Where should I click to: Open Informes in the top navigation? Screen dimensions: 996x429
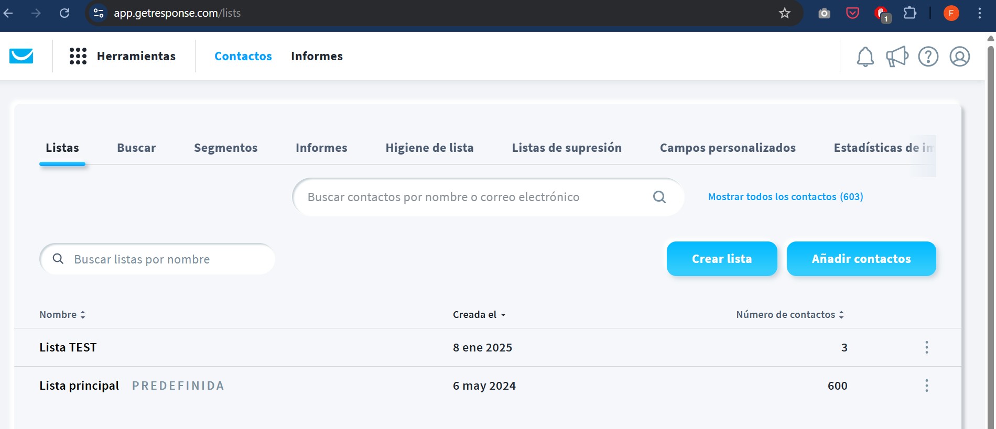[x=317, y=56]
